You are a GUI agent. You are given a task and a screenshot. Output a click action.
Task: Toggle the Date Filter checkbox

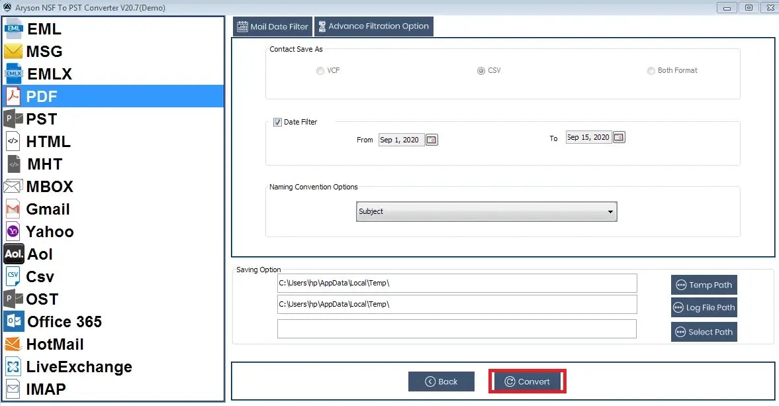[278, 123]
